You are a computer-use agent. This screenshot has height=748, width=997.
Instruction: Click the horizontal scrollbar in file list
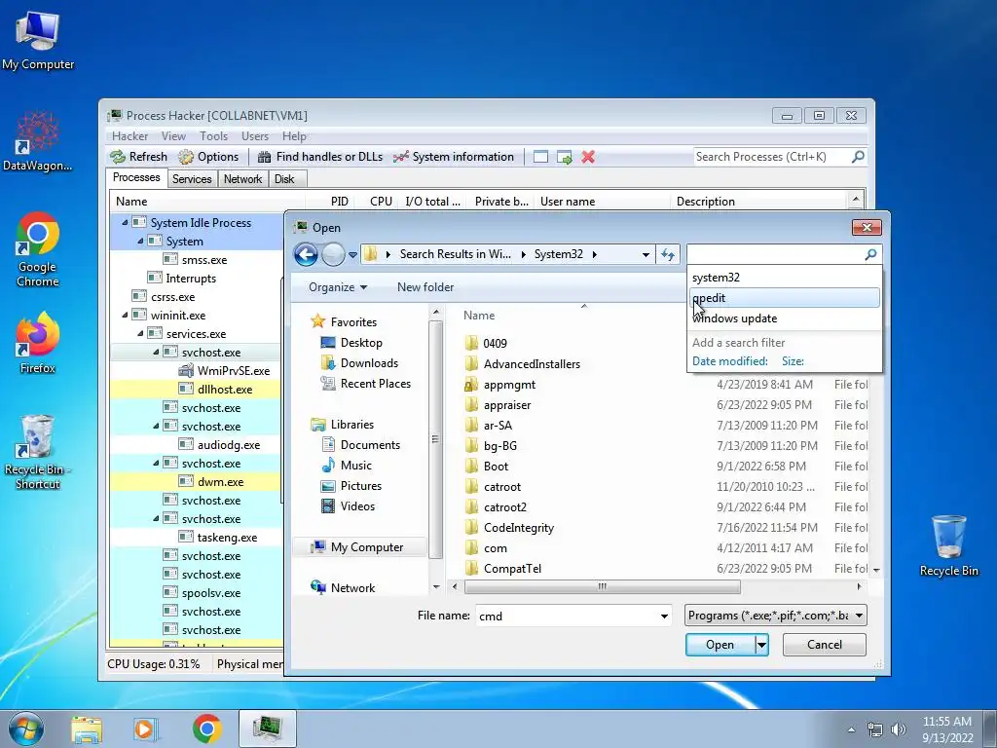(x=602, y=586)
